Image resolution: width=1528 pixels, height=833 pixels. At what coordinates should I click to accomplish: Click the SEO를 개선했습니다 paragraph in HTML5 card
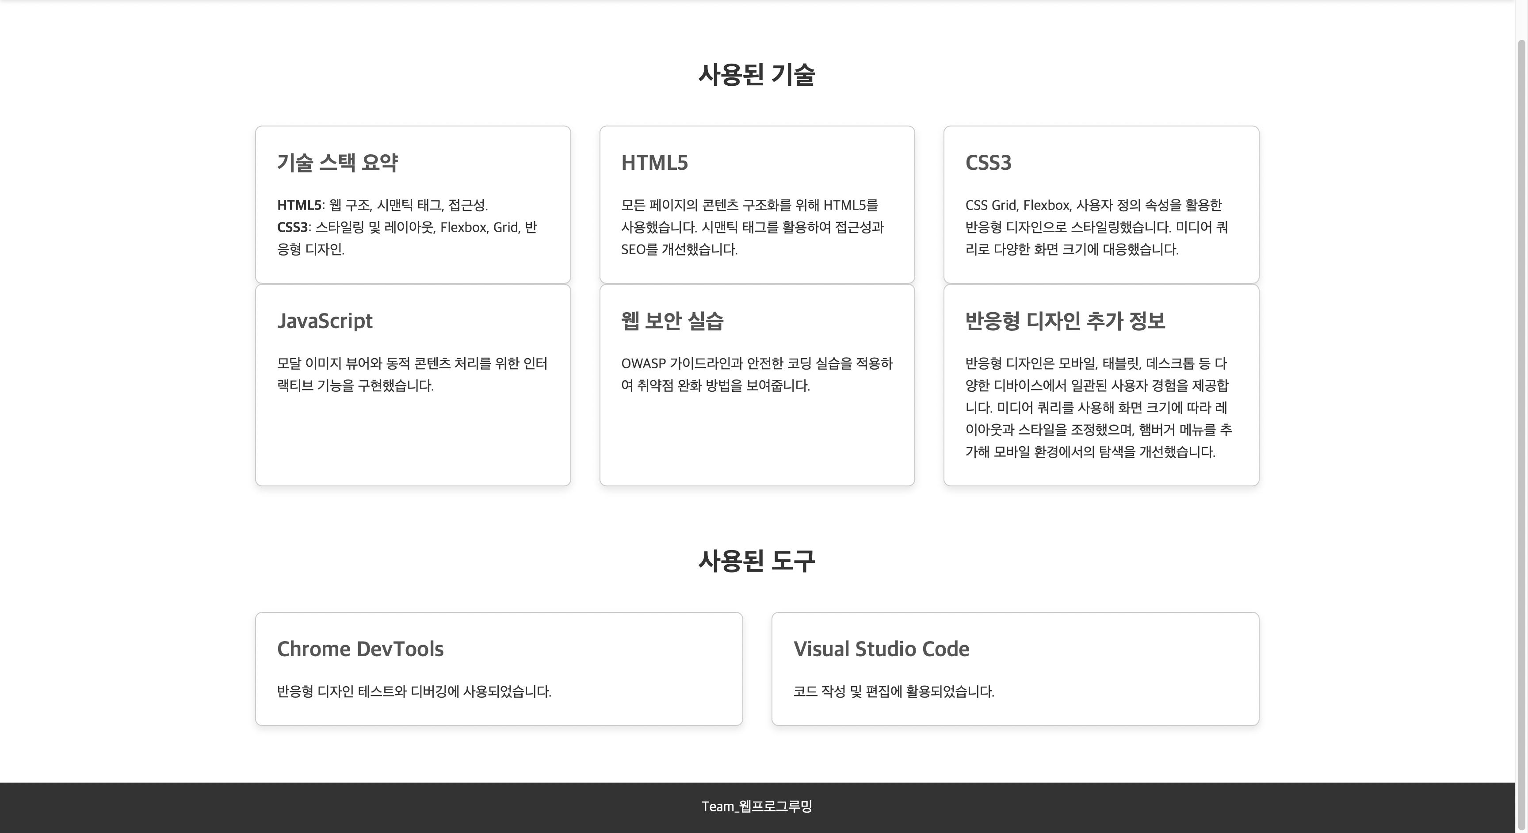753,227
